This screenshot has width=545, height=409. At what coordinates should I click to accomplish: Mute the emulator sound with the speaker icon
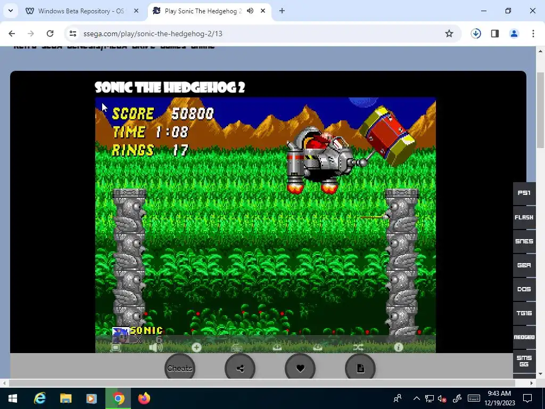point(156,347)
